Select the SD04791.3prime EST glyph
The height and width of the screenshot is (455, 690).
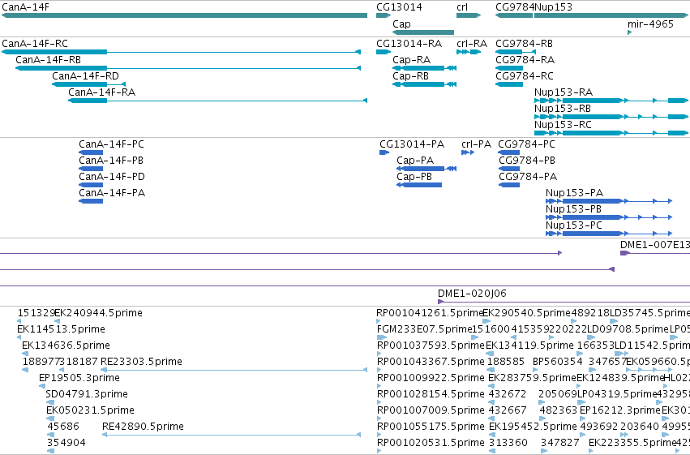click(x=50, y=402)
